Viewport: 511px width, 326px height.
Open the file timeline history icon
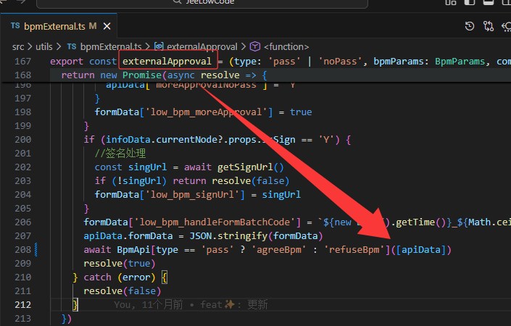coord(470,27)
